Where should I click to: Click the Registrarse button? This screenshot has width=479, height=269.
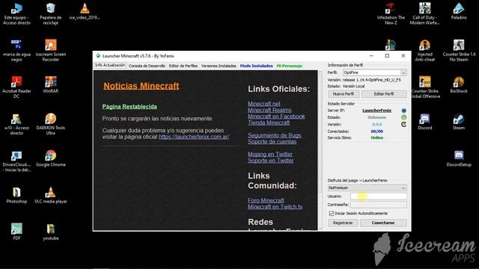click(343, 223)
